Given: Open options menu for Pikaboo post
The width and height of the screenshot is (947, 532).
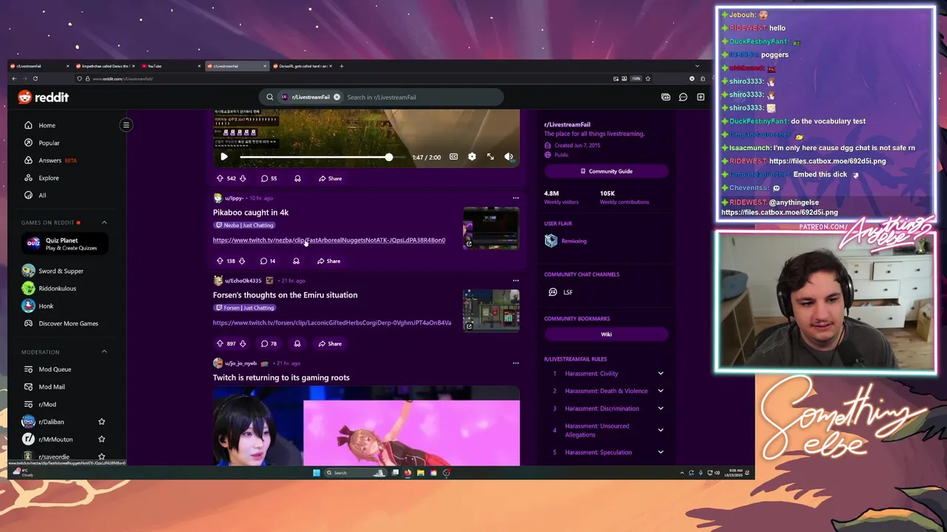Looking at the screenshot, I should point(516,198).
